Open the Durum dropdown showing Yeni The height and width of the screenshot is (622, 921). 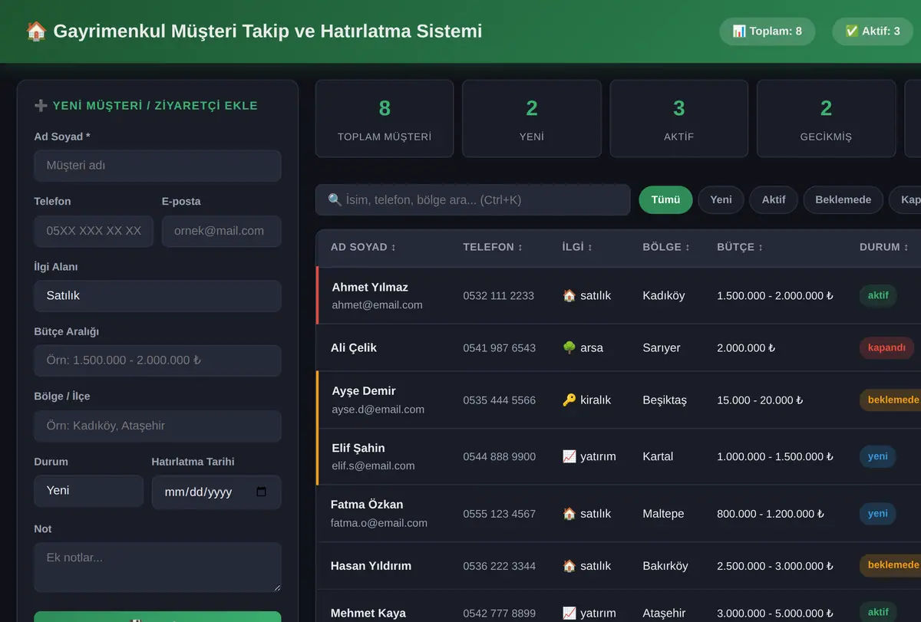[88, 491]
